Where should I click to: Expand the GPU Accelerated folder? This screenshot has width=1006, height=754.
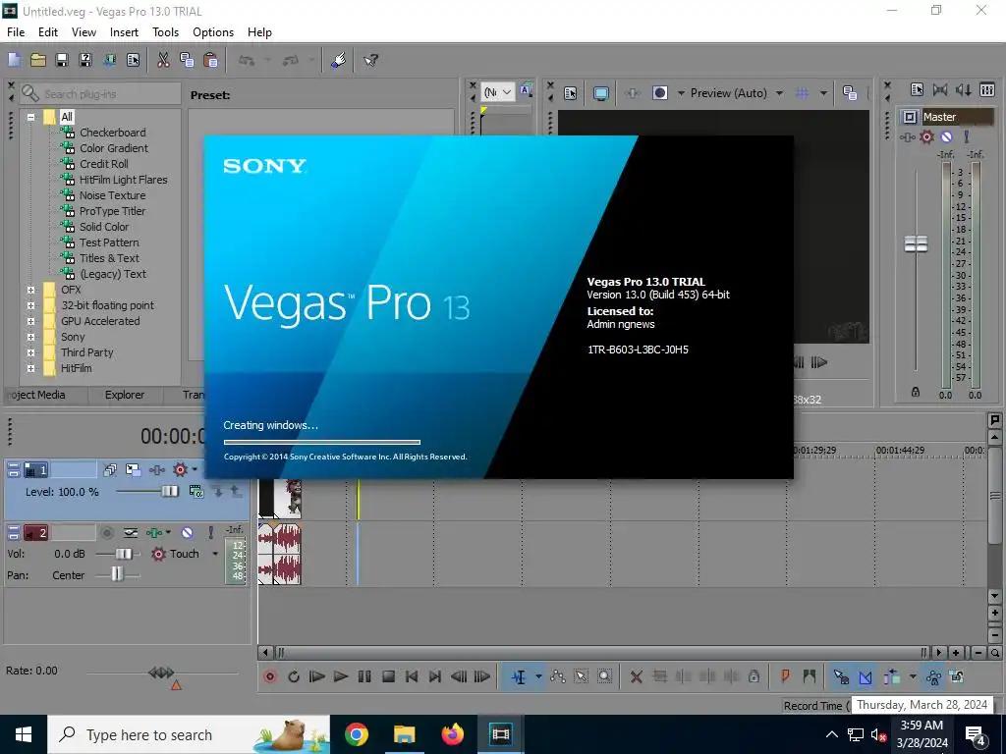coord(30,321)
